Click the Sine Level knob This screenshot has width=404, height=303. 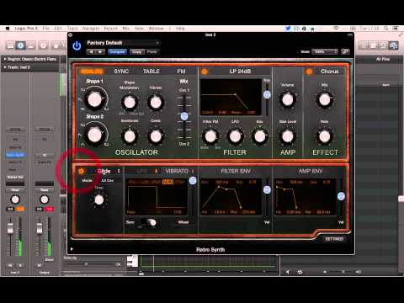(x=288, y=136)
